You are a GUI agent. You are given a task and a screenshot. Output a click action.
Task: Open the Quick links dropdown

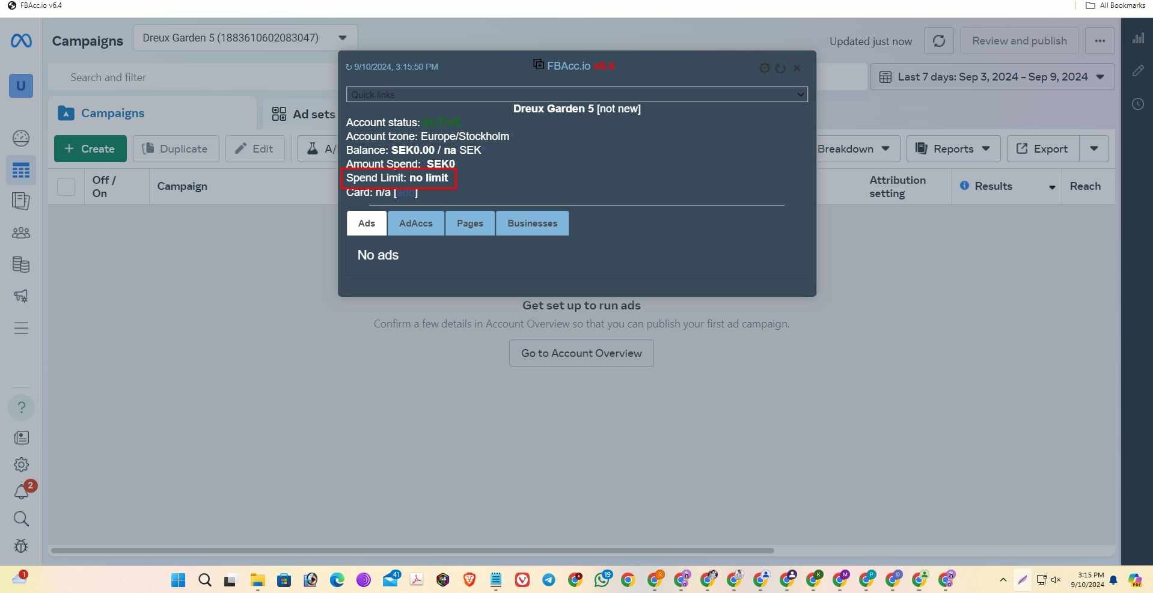click(x=577, y=94)
